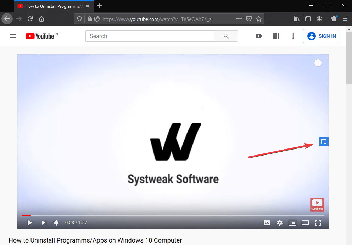The image size is (352, 245).
Task: Toggle closed captions CC button
Action: pyautogui.click(x=267, y=223)
